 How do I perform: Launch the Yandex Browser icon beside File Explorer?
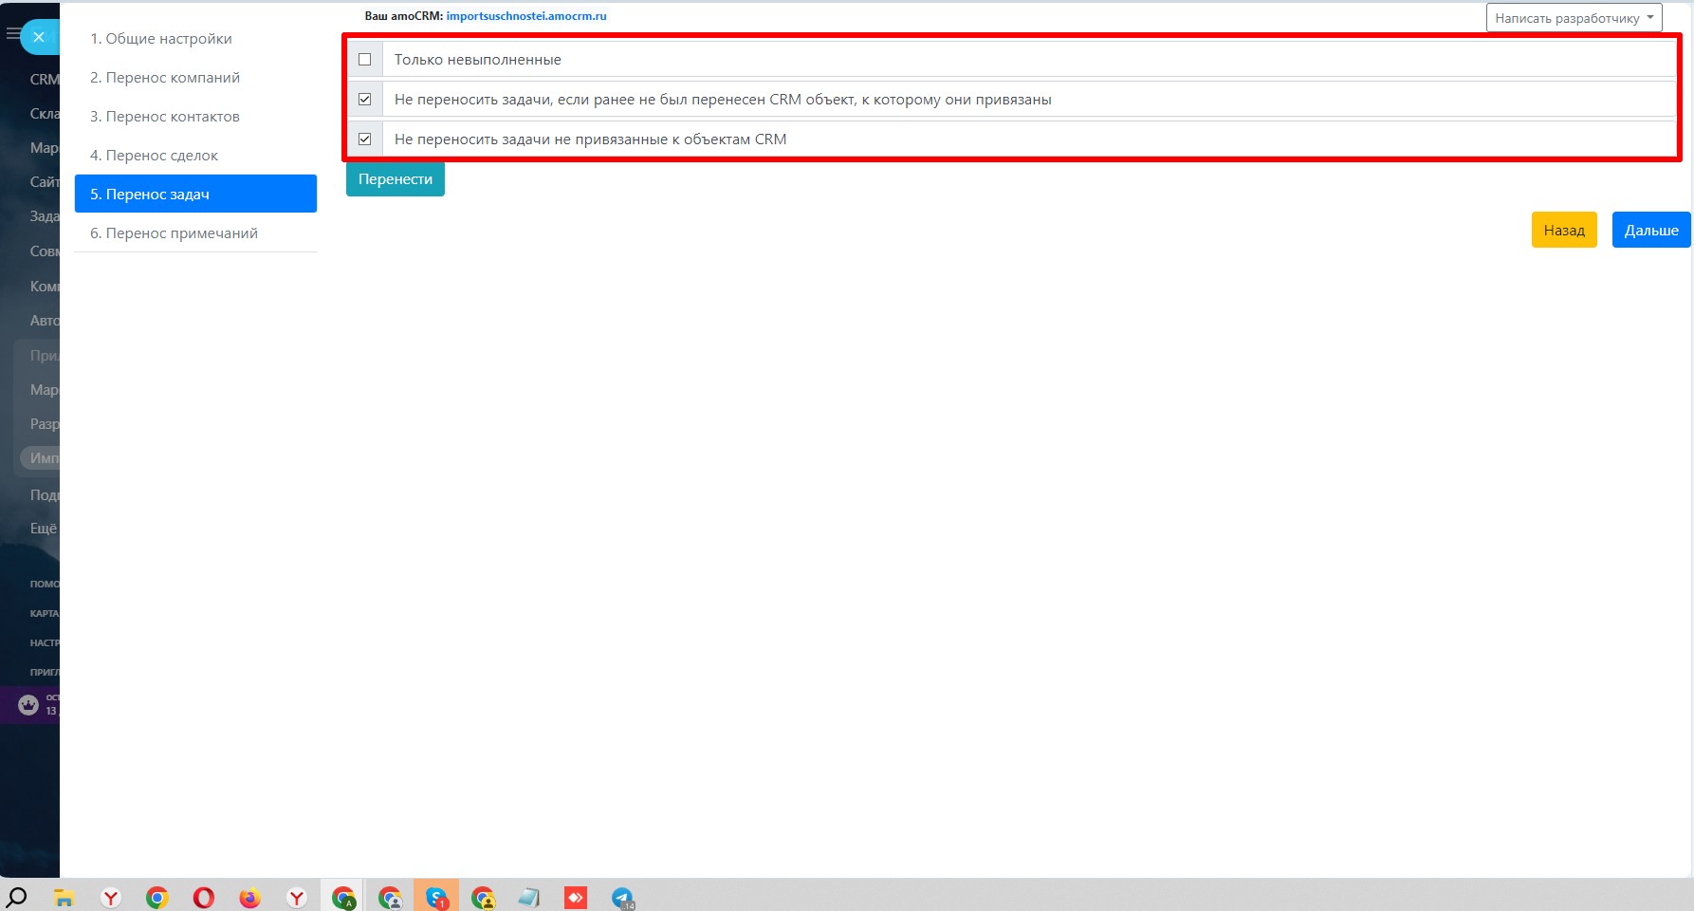tap(111, 897)
